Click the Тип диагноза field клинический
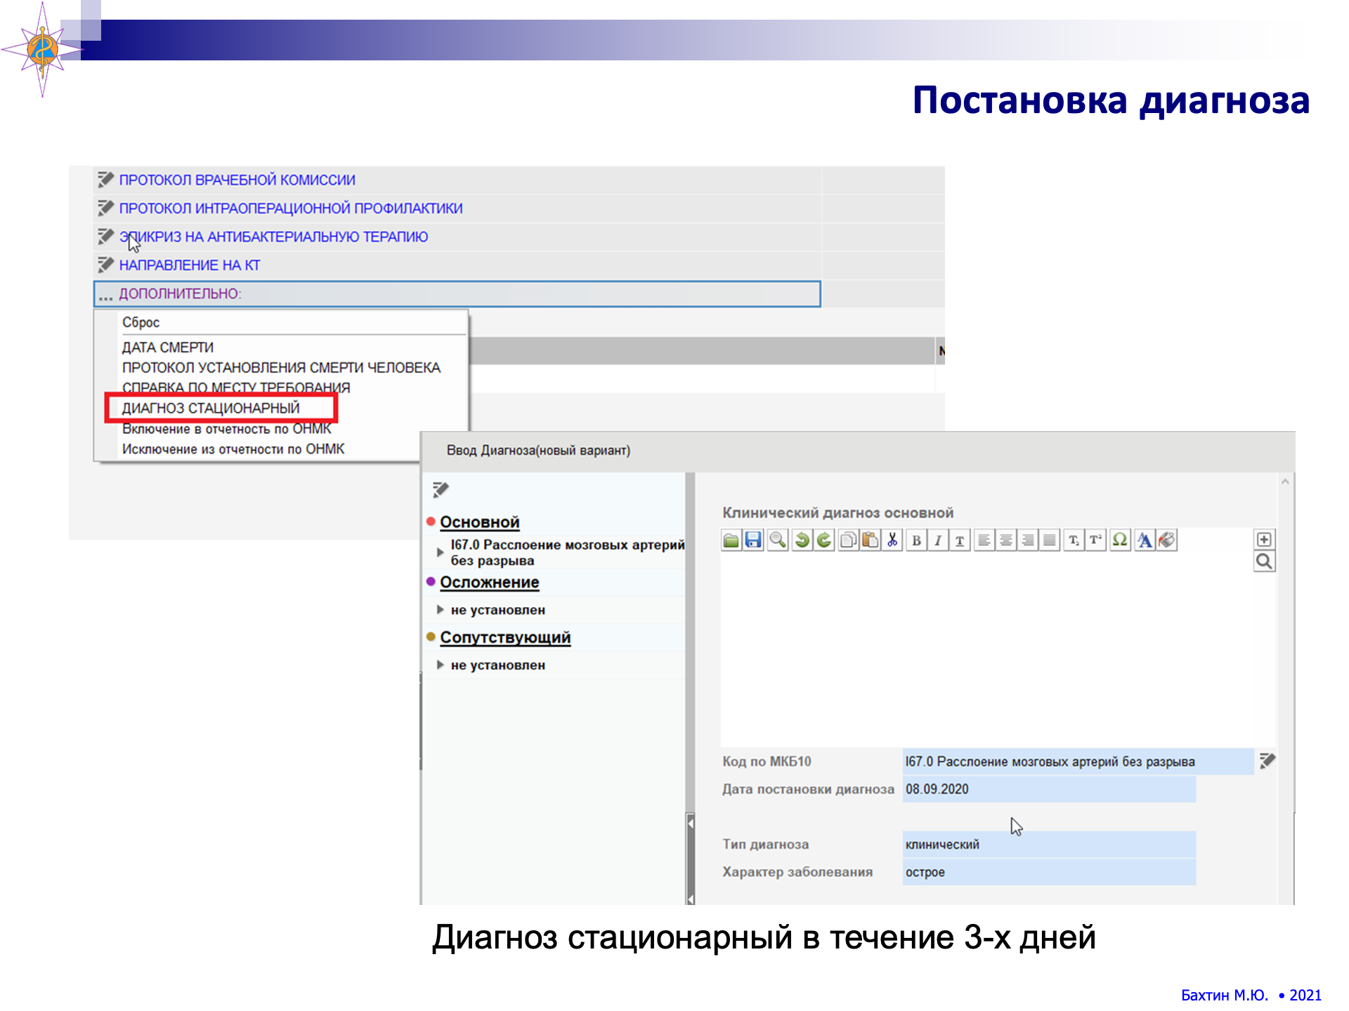 [x=1049, y=845]
